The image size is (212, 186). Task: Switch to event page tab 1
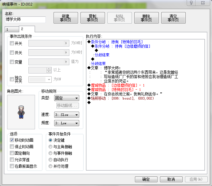click(12, 29)
